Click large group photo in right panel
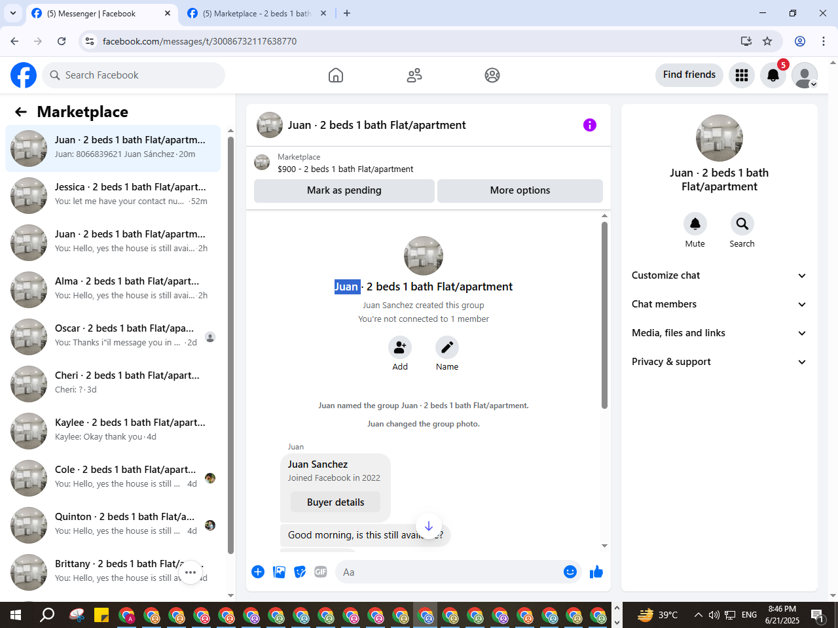 tap(720, 138)
